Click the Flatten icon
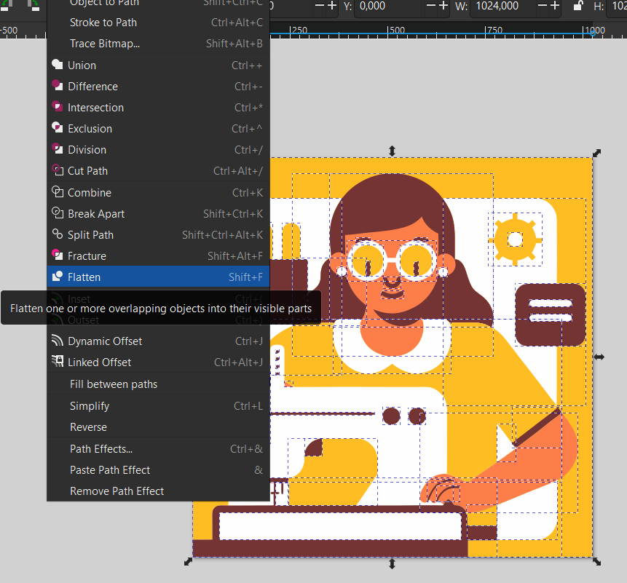 pos(58,276)
